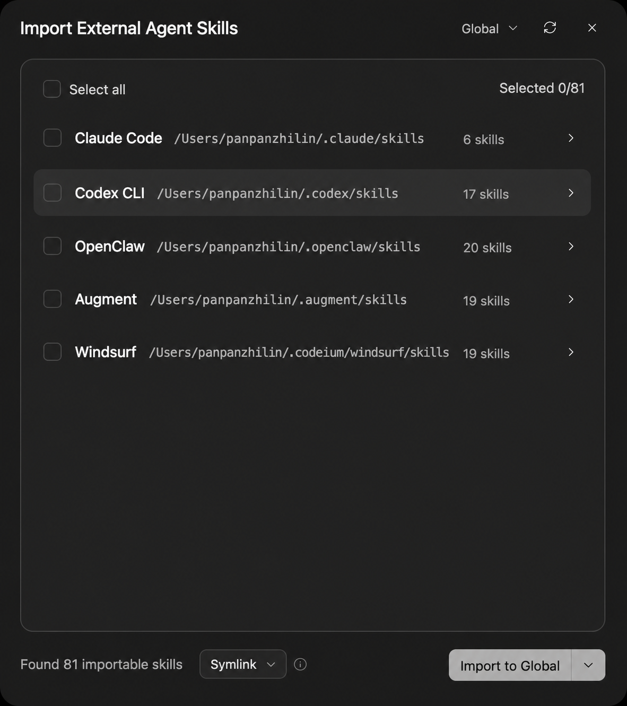This screenshot has height=706, width=627.
Task: Click the refresh skills icon
Action: coord(550,28)
